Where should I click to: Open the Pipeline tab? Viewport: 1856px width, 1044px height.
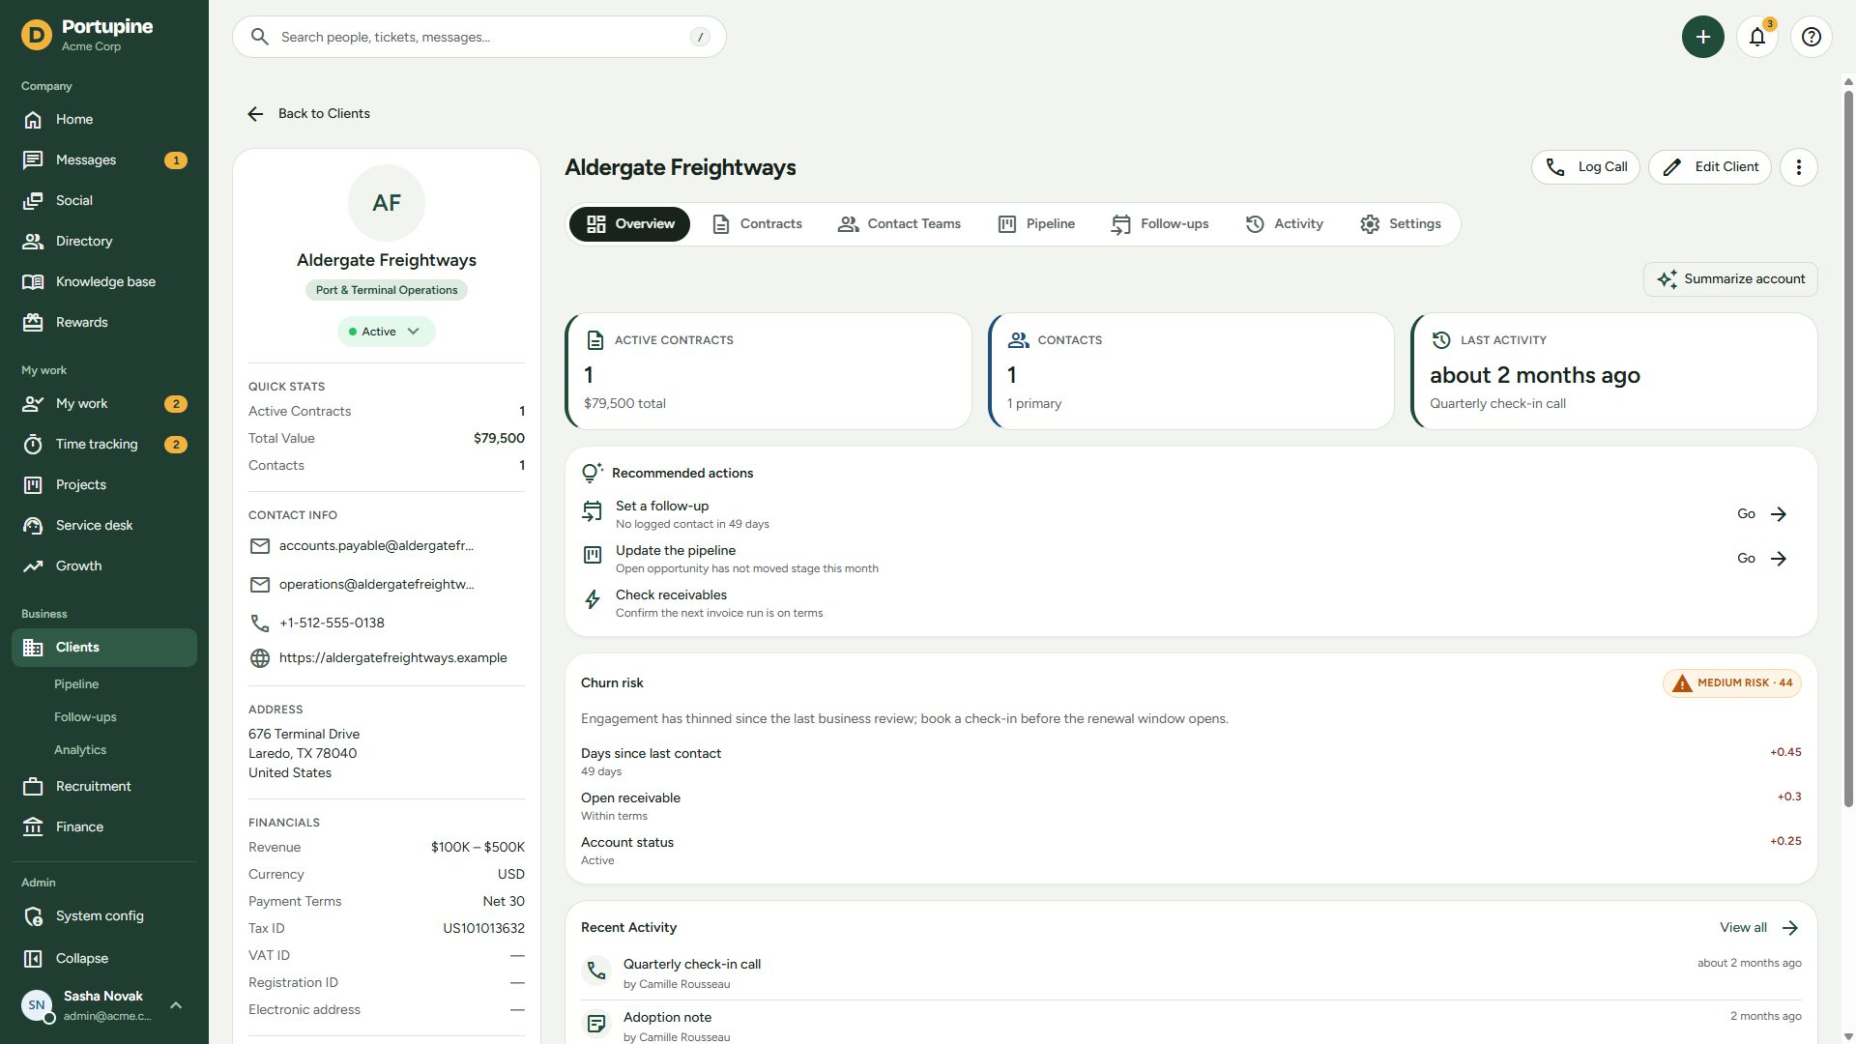pos(1036,224)
